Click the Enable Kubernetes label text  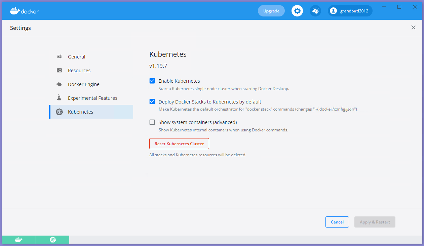pyautogui.click(x=179, y=81)
